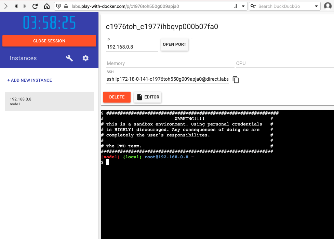Copy SSH command with clipboard icon
Viewport: 334px width, 239px height.
pyautogui.click(x=236, y=80)
